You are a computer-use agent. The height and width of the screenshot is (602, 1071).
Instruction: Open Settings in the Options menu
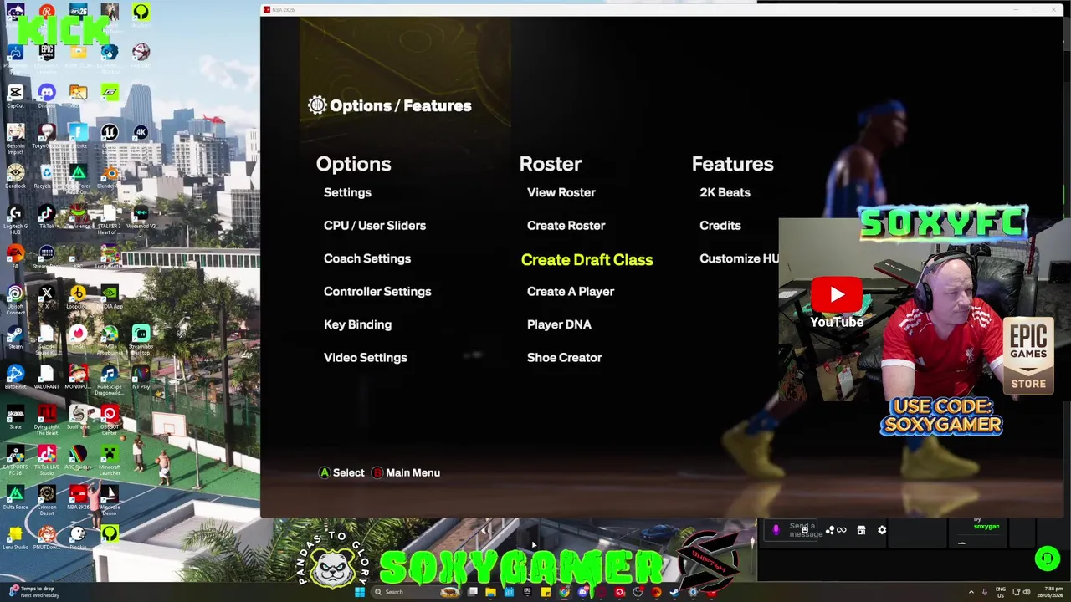click(x=347, y=192)
